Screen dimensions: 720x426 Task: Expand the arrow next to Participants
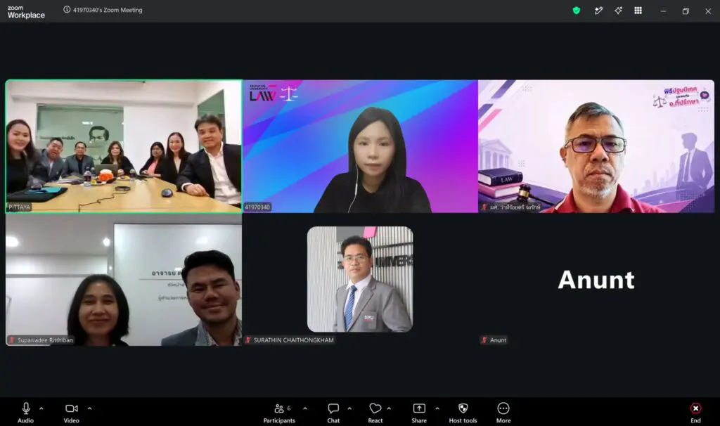coord(305,408)
